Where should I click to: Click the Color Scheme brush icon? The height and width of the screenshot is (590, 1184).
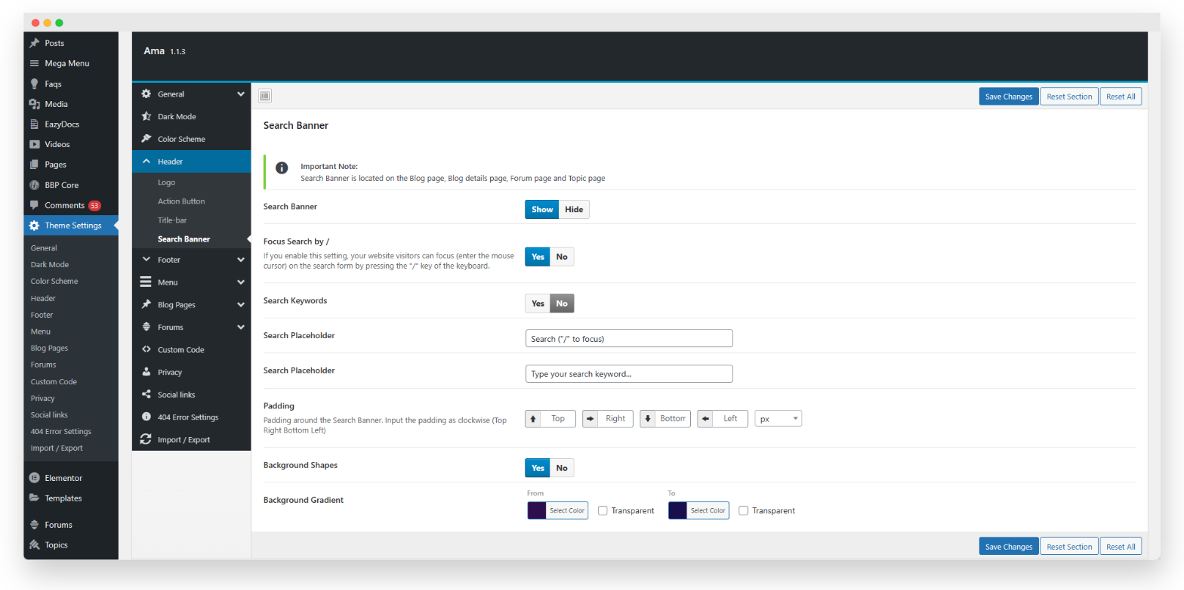pos(147,138)
